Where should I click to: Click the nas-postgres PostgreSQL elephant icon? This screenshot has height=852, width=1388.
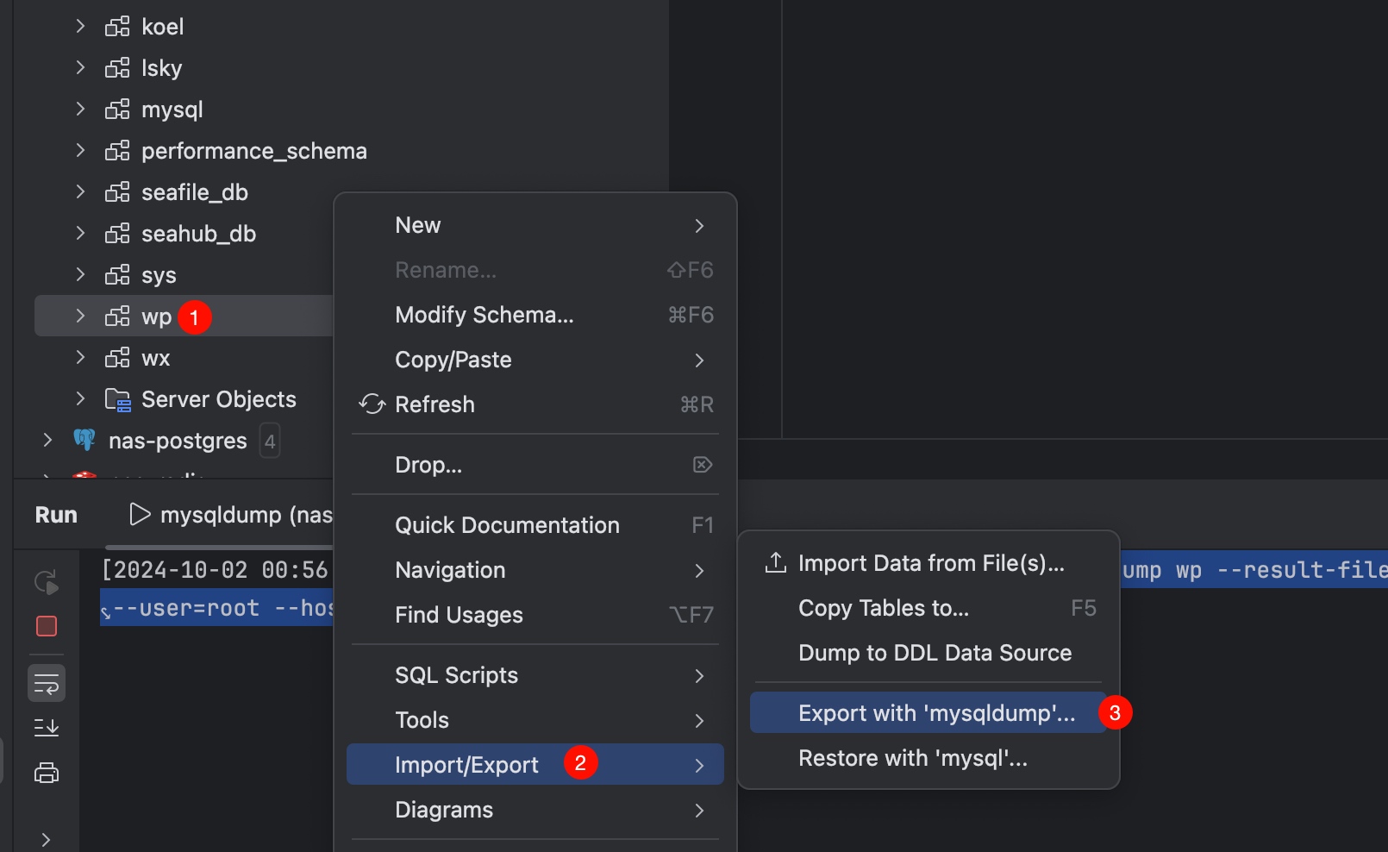[x=84, y=441]
